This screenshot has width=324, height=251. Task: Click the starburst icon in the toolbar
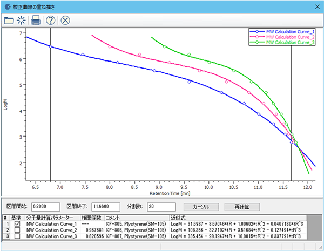(x=22, y=21)
